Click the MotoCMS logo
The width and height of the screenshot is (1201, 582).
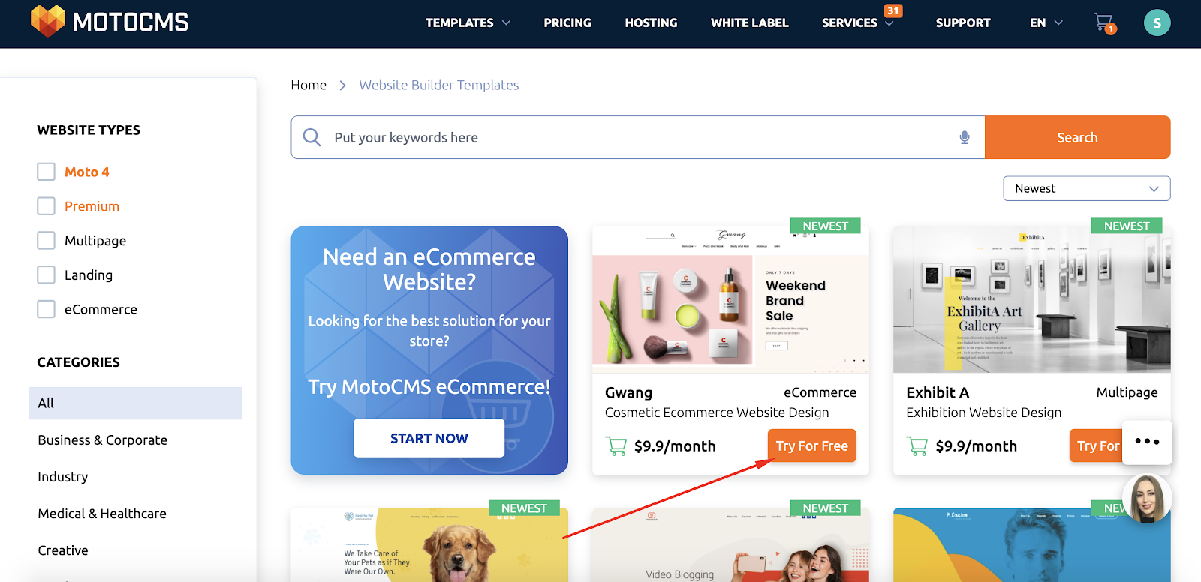pyautogui.click(x=110, y=22)
